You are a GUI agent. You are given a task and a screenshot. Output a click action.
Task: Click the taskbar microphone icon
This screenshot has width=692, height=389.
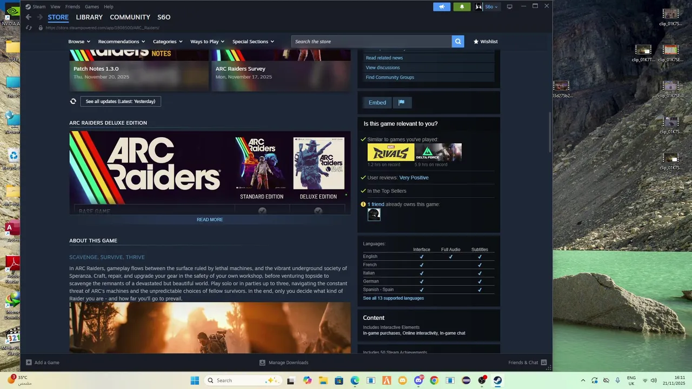(617, 380)
